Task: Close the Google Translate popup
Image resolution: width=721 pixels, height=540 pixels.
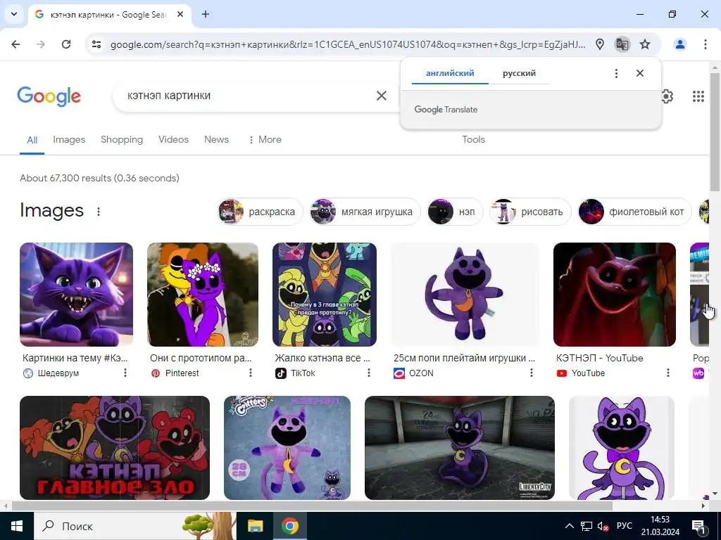Action: pos(639,73)
